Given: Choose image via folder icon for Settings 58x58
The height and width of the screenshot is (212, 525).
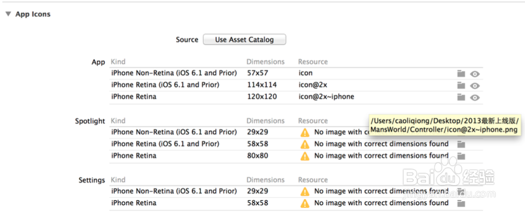Looking at the screenshot, I should [461, 203].
